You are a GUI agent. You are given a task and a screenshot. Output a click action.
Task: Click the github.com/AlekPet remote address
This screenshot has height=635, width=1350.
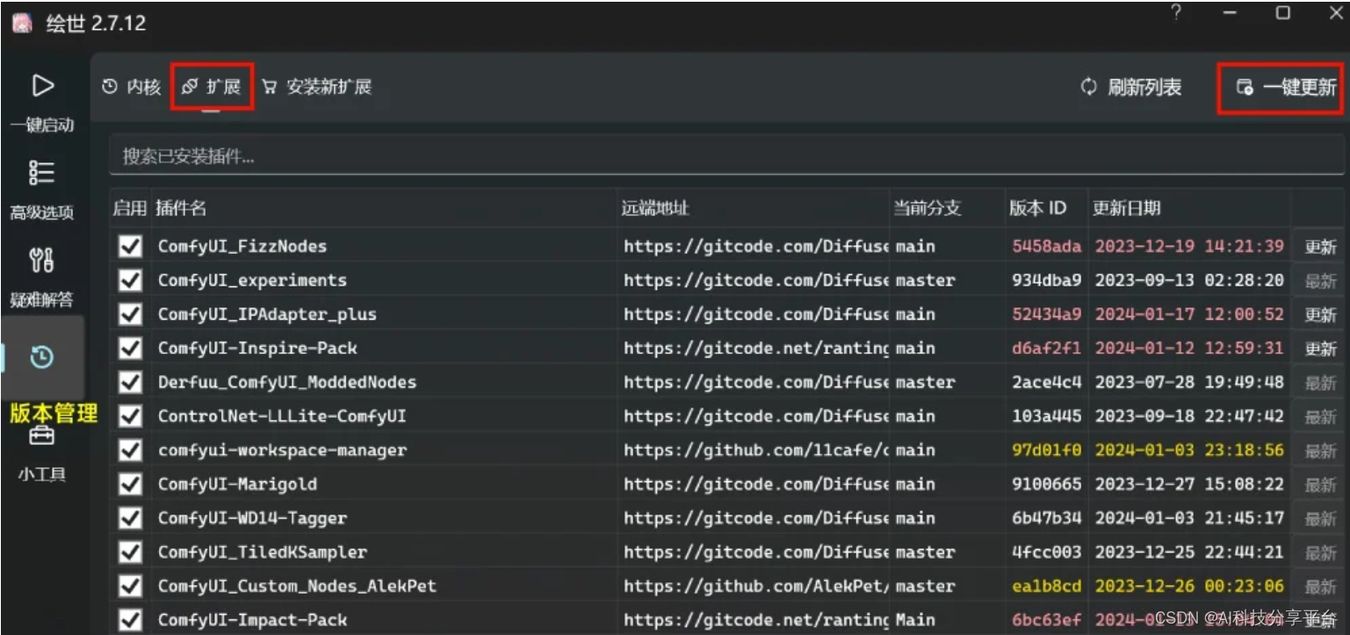pos(756,587)
